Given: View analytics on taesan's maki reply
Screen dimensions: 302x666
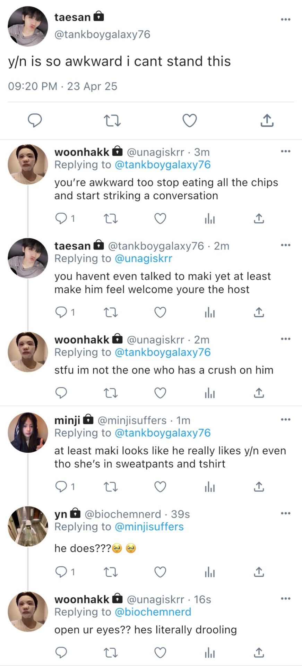Looking at the screenshot, I should point(210,313).
